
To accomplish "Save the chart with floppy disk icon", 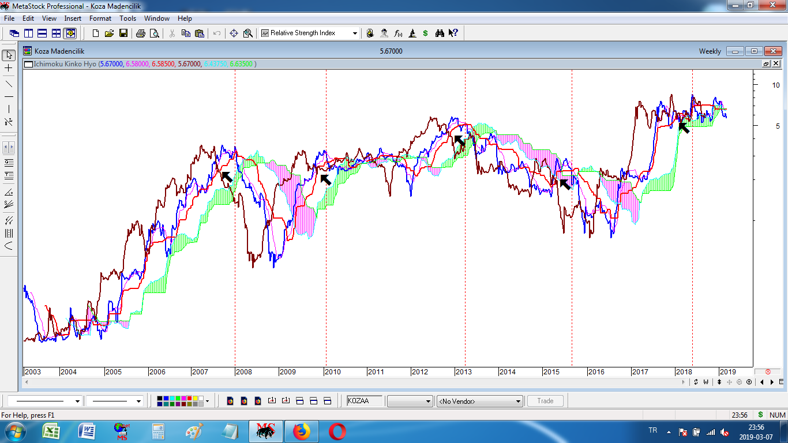I will (x=123, y=33).
